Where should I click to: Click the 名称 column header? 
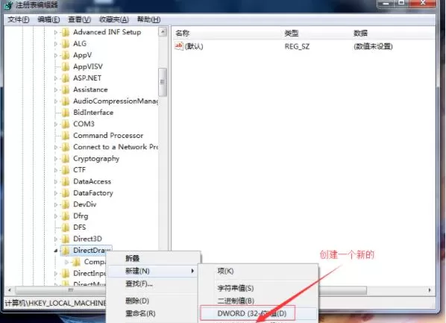183,34
